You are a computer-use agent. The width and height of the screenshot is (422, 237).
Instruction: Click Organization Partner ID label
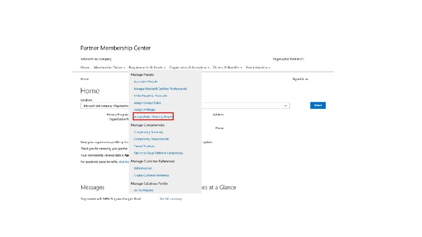click(288, 59)
